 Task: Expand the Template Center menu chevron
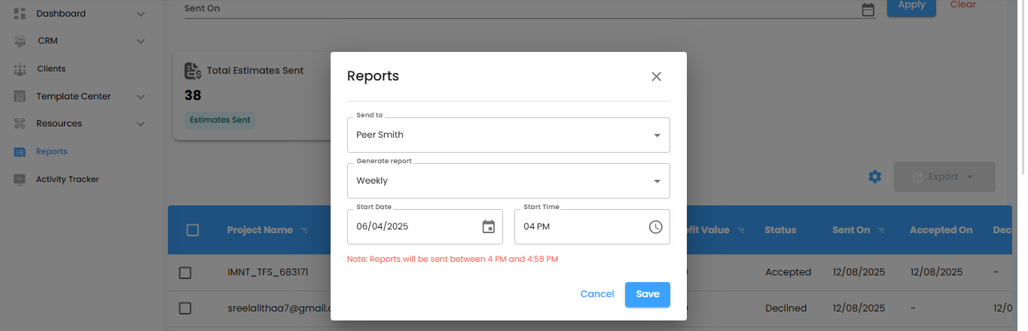140,96
